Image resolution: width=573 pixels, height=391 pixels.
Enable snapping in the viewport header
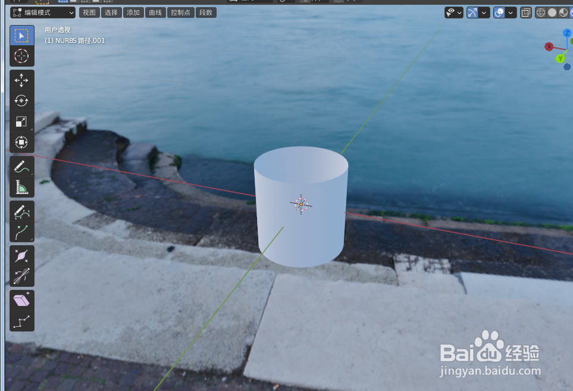click(472, 12)
